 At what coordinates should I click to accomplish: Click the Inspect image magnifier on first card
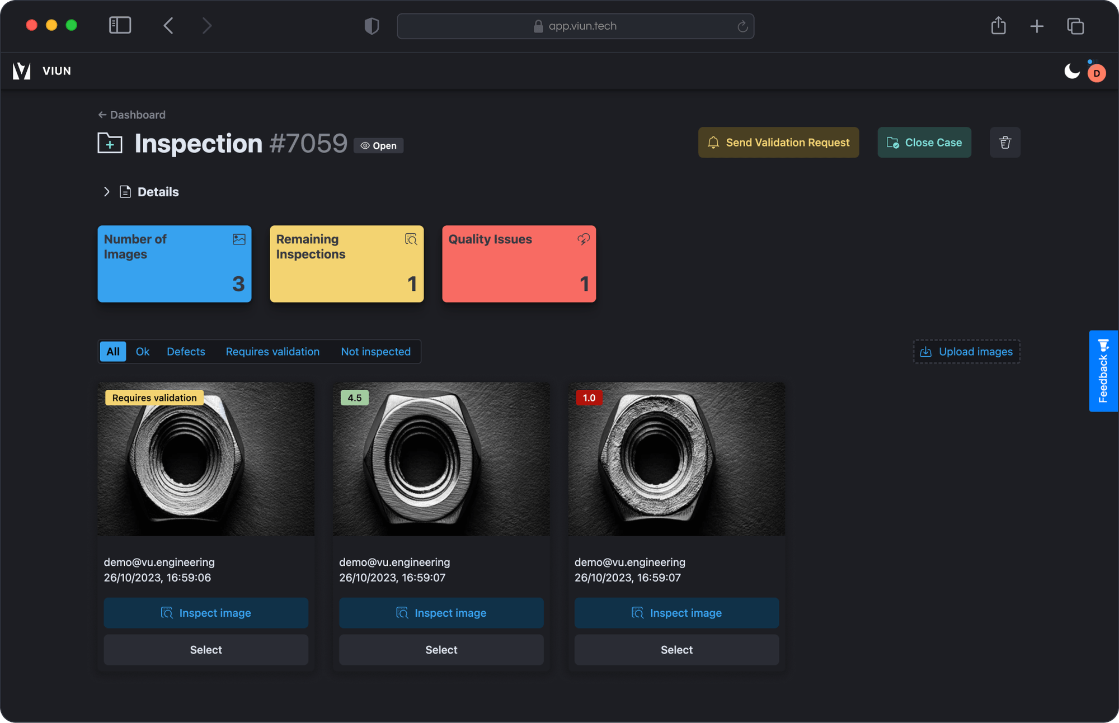(x=167, y=613)
